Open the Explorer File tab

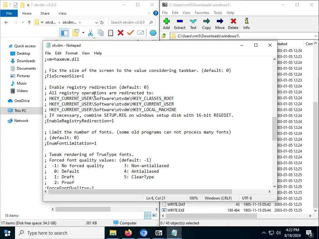(x=9, y=13)
